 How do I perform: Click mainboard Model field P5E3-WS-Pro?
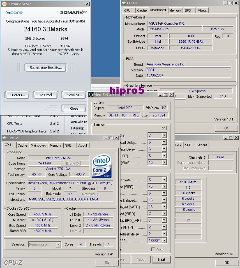click(x=175, y=29)
